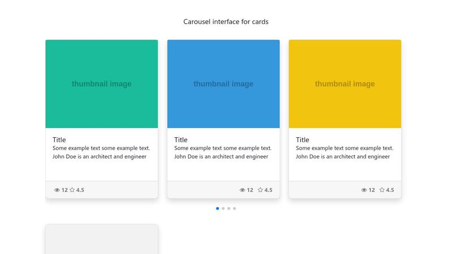Click the star rating icon on the blue card
Screen dimensions: 452x254
pyautogui.click(x=260, y=190)
